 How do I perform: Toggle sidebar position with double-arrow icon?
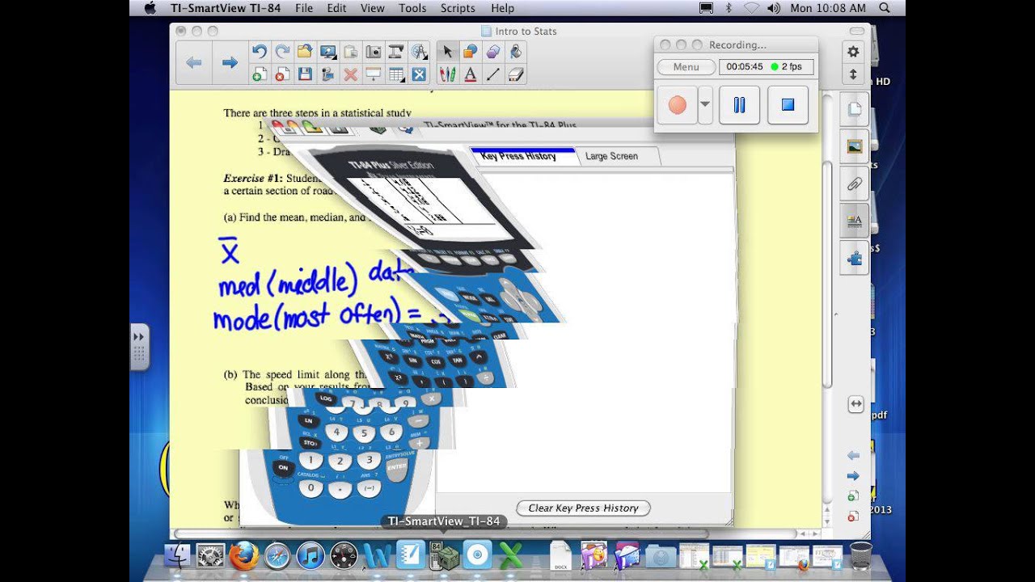855,405
